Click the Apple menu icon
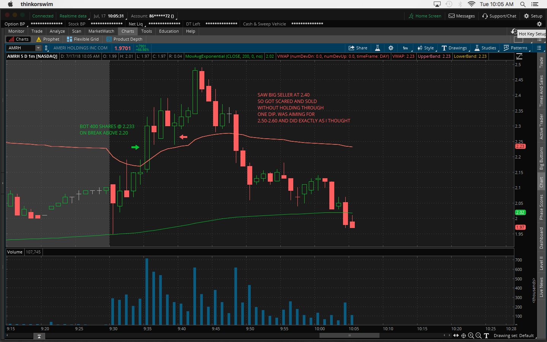Screen dimensions: 547x342 (10, 4)
